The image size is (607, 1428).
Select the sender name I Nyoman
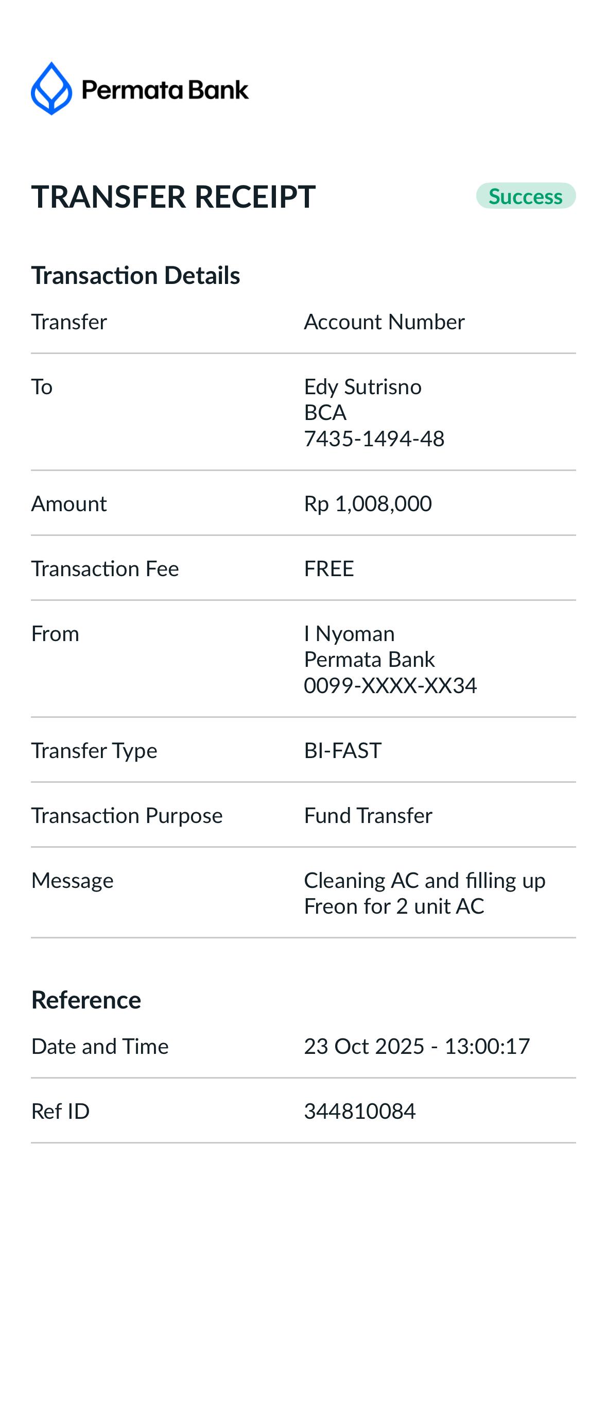coord(350,634)
